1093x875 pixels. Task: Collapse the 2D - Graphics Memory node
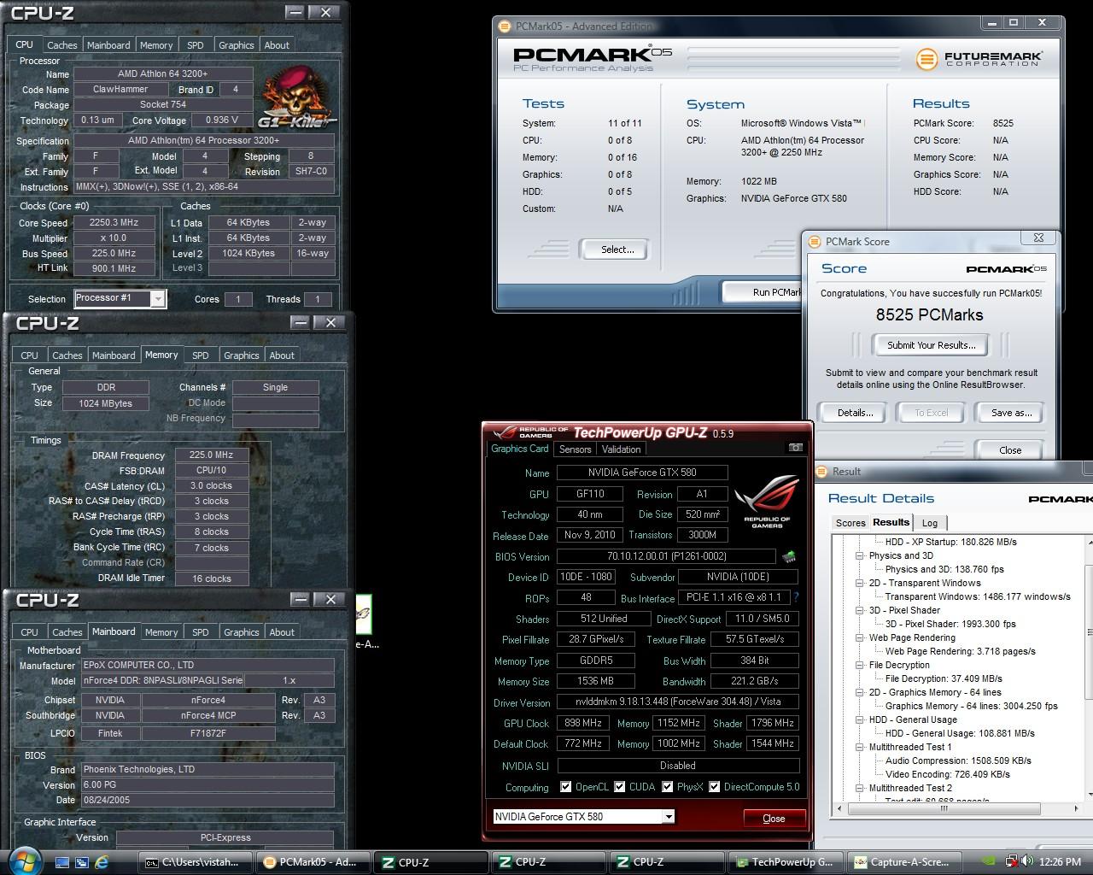(860, 692)
